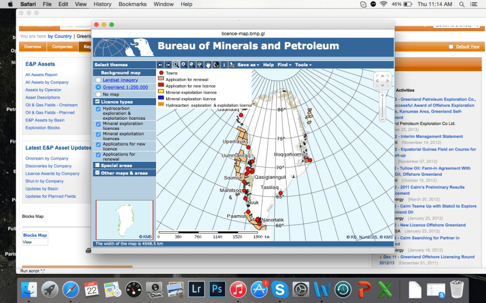Pan map west with the left arrow
Image resolution: width=486 pixels, height=303 pixels.
[x=377, y=81]
